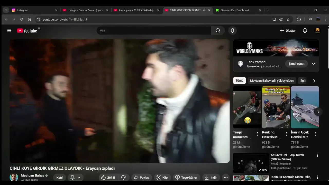Install app icon in address bar
The height and width of the screenshot is (185, 329).
pos(274,19)
